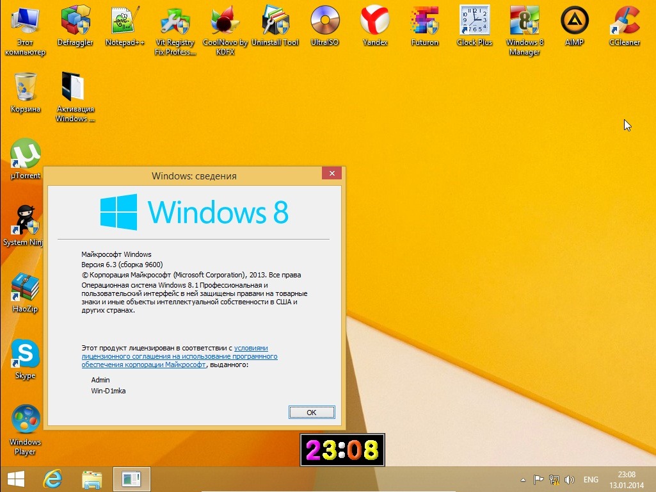This screenshot has height=492, width=656.
Task: Open Action Center flag icon
Action: pyautogui.click(x=538, y=479)
